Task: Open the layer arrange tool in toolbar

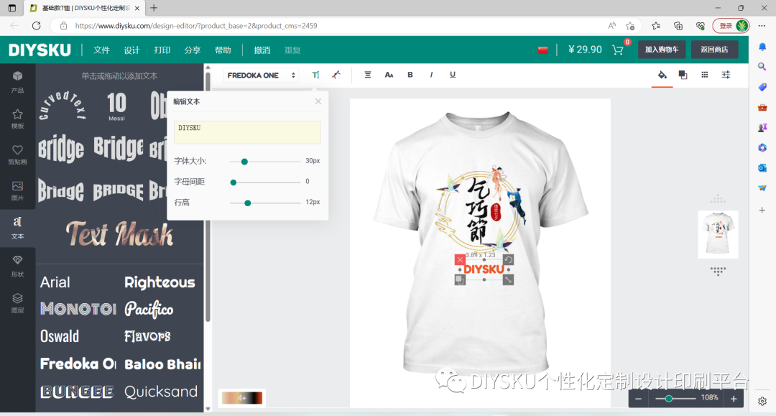Action: (683, 75)
